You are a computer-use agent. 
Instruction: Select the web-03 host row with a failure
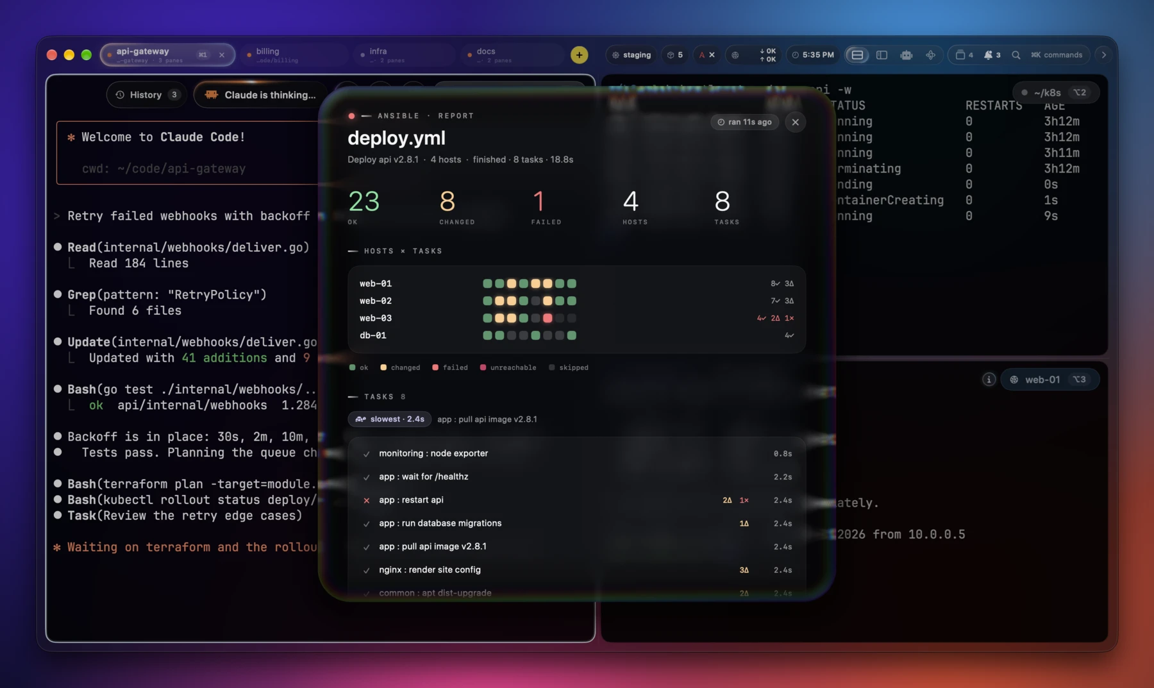[x=576, y=318]
